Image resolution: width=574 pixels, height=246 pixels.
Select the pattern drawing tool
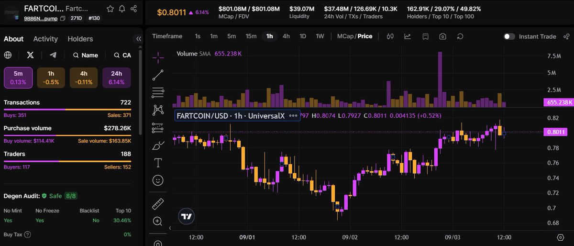click(158, 110)
